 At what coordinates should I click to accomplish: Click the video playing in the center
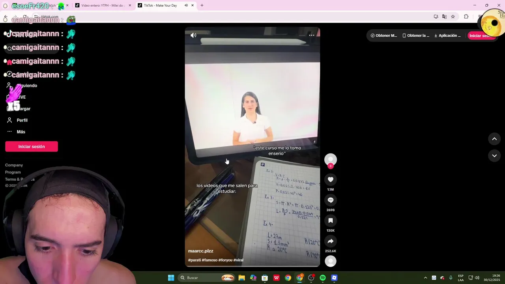coord(252,147)
